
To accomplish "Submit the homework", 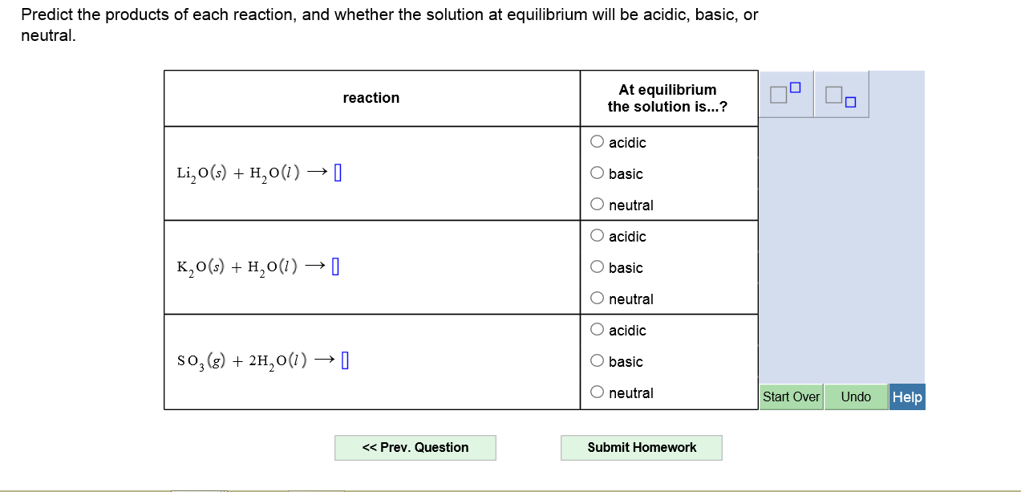I will (x=641, y=447).
